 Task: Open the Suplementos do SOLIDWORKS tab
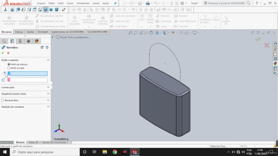coord(68,32)
